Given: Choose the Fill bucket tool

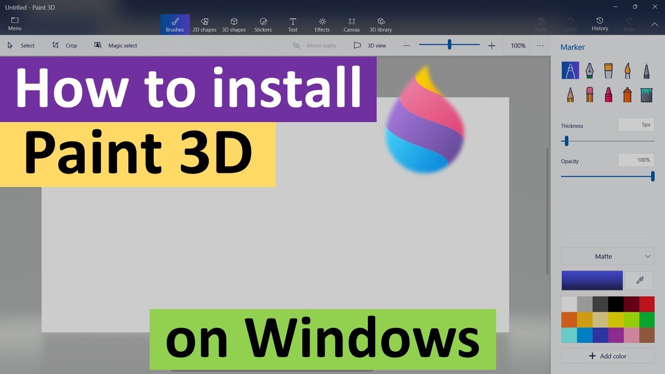Looking at the screenshot, I should pyautogui.click(x=646, y=94).
